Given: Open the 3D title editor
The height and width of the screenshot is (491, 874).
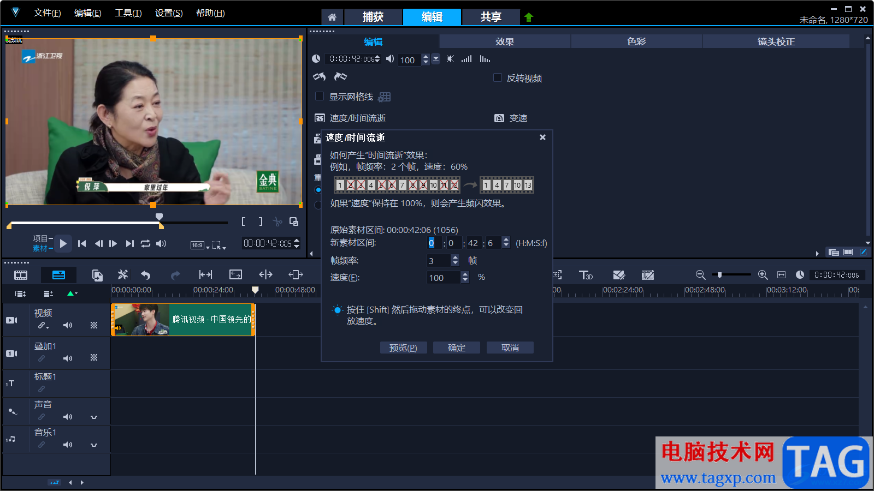Looking at the screenshot, I should click(586, 275).
